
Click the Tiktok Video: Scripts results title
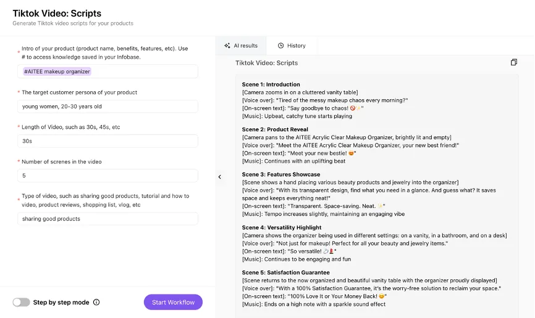[266, 63]
